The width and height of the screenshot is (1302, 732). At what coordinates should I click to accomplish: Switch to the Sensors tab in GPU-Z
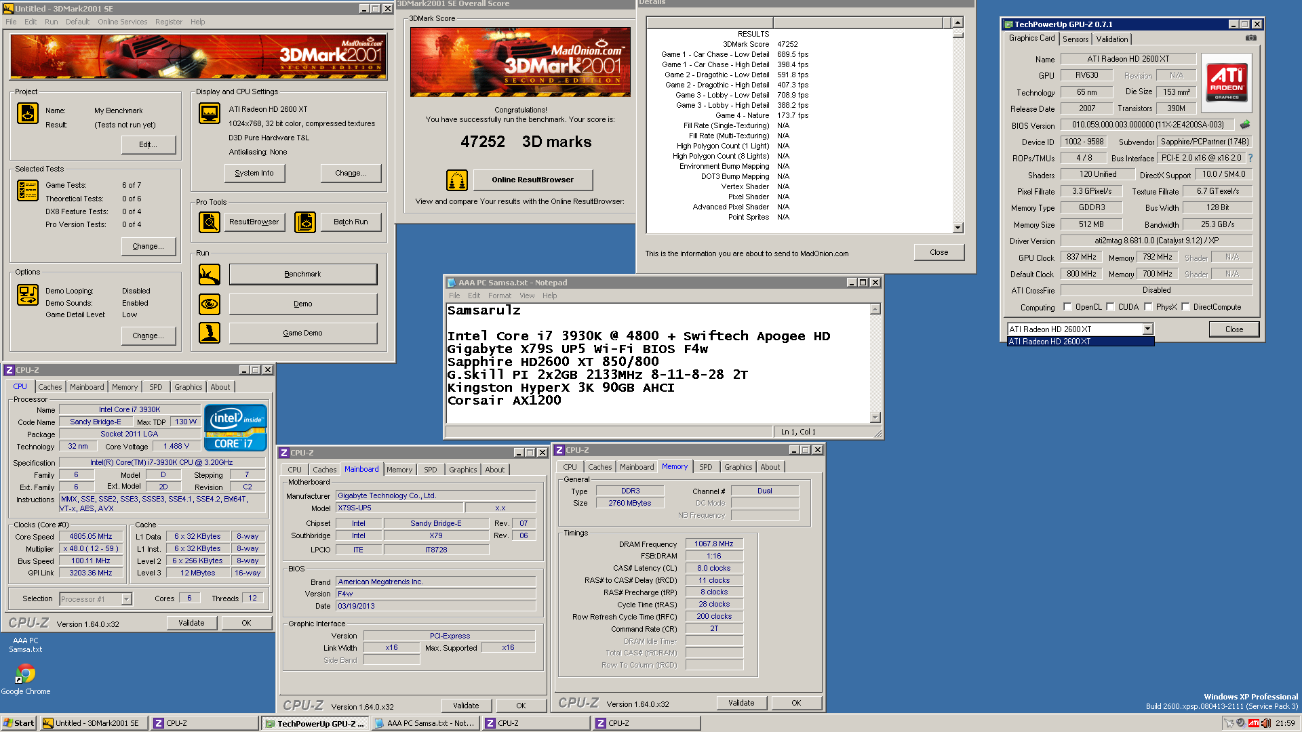pos(1076,39)
